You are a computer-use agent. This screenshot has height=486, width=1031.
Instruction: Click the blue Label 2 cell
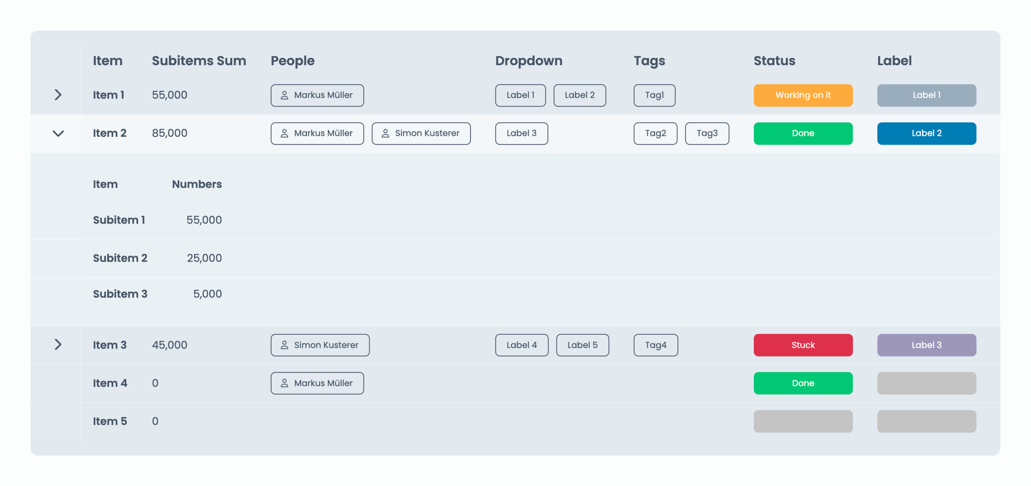(926, 134)
